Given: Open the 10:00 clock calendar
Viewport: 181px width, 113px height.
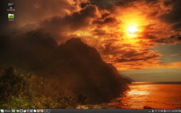Looking at the screenshot, I should coord(175,111).
